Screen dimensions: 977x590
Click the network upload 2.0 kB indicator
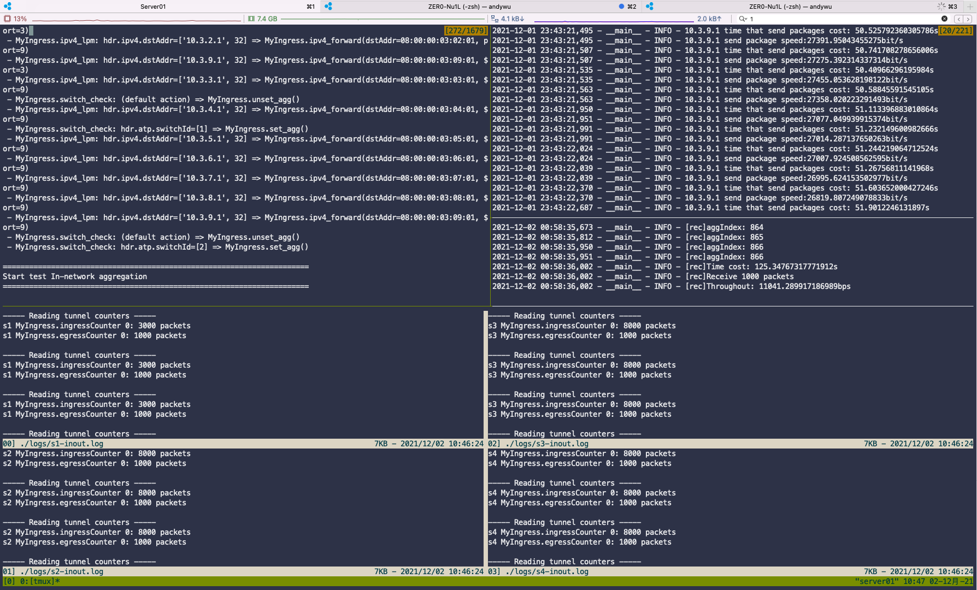click(709, 19)
